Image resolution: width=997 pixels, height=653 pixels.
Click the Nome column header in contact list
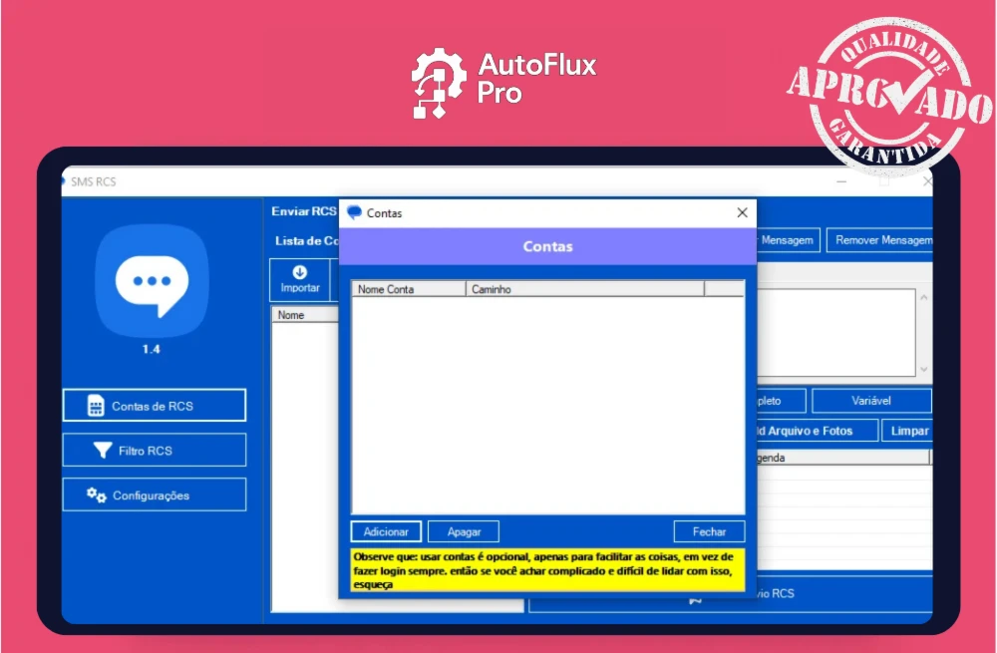305,315
